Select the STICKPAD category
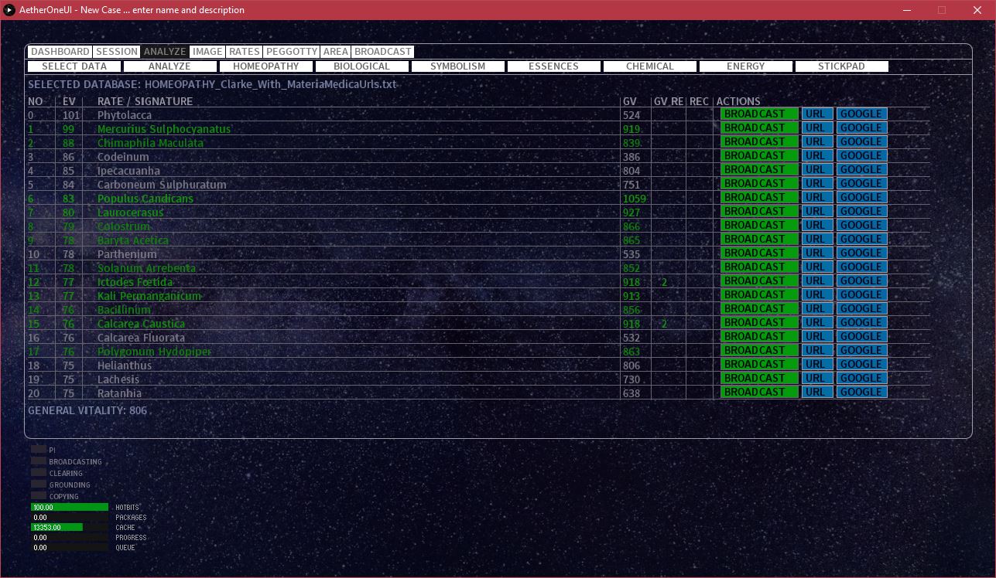Screen dimensions: 996x578 pyautogui.click(x=841, y=66)
